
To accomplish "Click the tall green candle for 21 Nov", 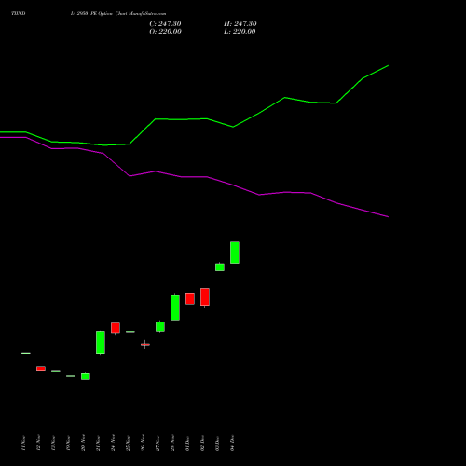I will click(101, 343).
